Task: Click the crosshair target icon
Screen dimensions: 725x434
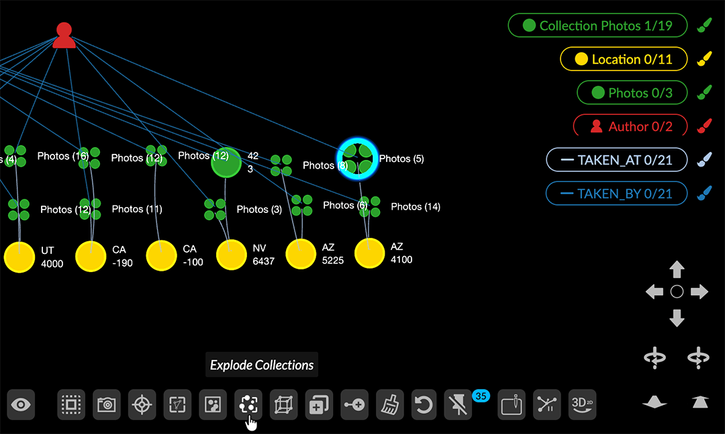Action: pos(142,405)
